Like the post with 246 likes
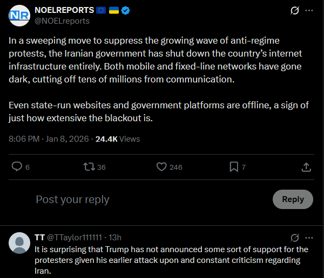 (x=161, y=167)
